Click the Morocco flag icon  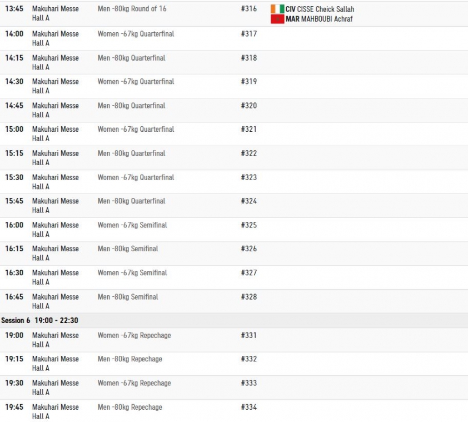[x=277, y=19]
